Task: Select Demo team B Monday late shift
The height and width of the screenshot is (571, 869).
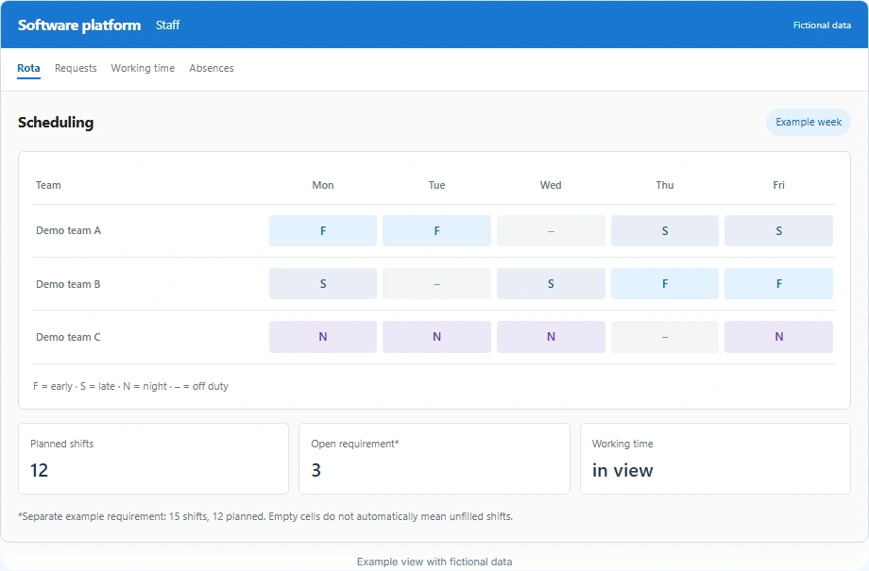Action: click(323, 283)
